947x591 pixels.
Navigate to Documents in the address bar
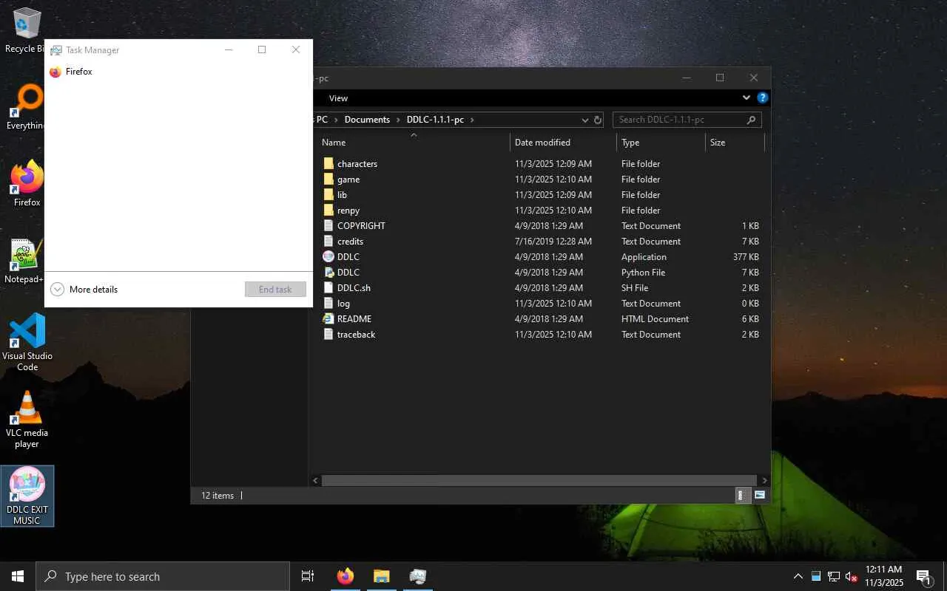(367, 120)
